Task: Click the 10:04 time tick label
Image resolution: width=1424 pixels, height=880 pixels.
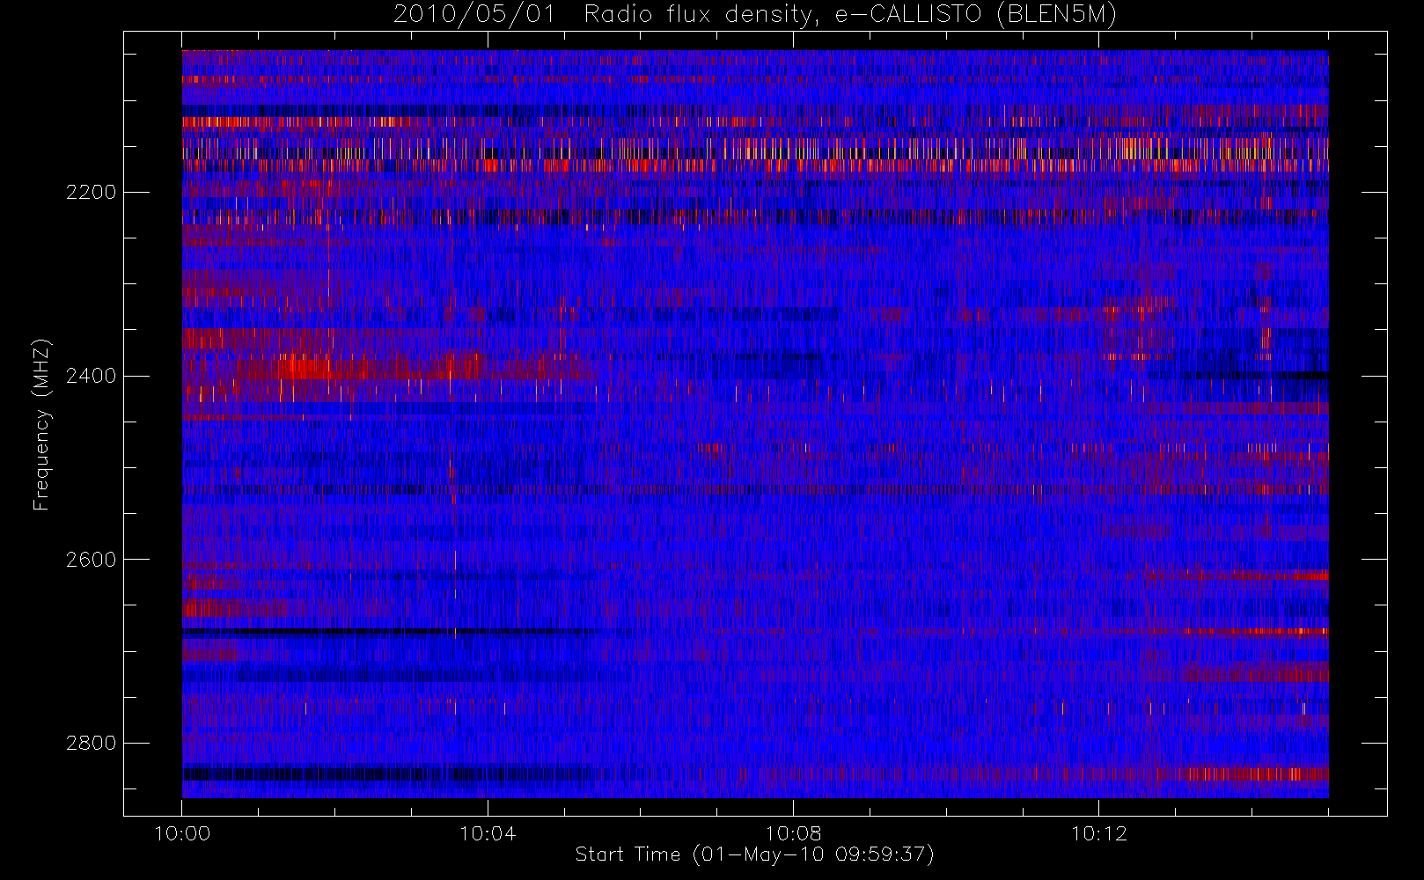Action: click(488, 833)
